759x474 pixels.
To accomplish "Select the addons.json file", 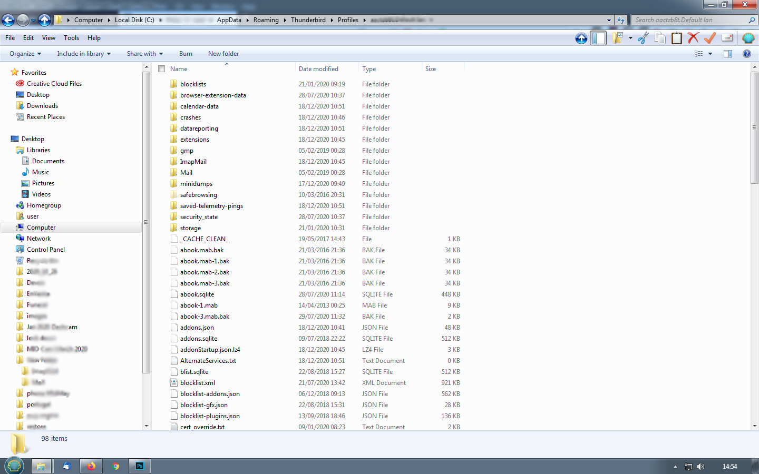I will 197,328.
